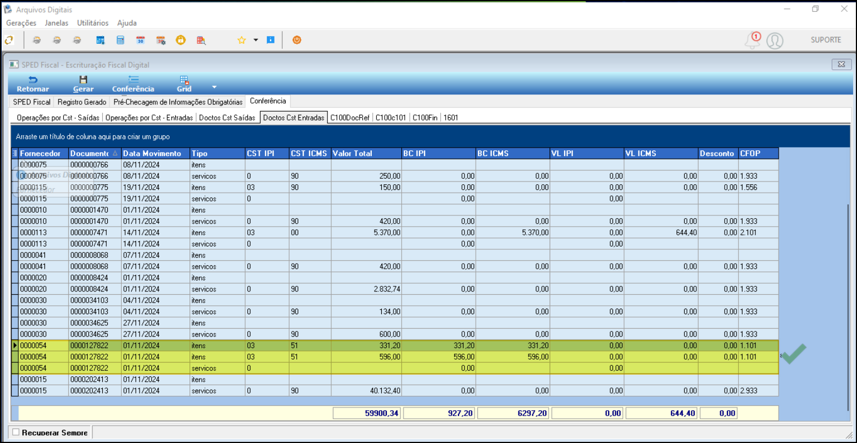Open the dropdown arrow beside the star
The width and height of the screenshot is (857, 443).
tap(256, 40)
